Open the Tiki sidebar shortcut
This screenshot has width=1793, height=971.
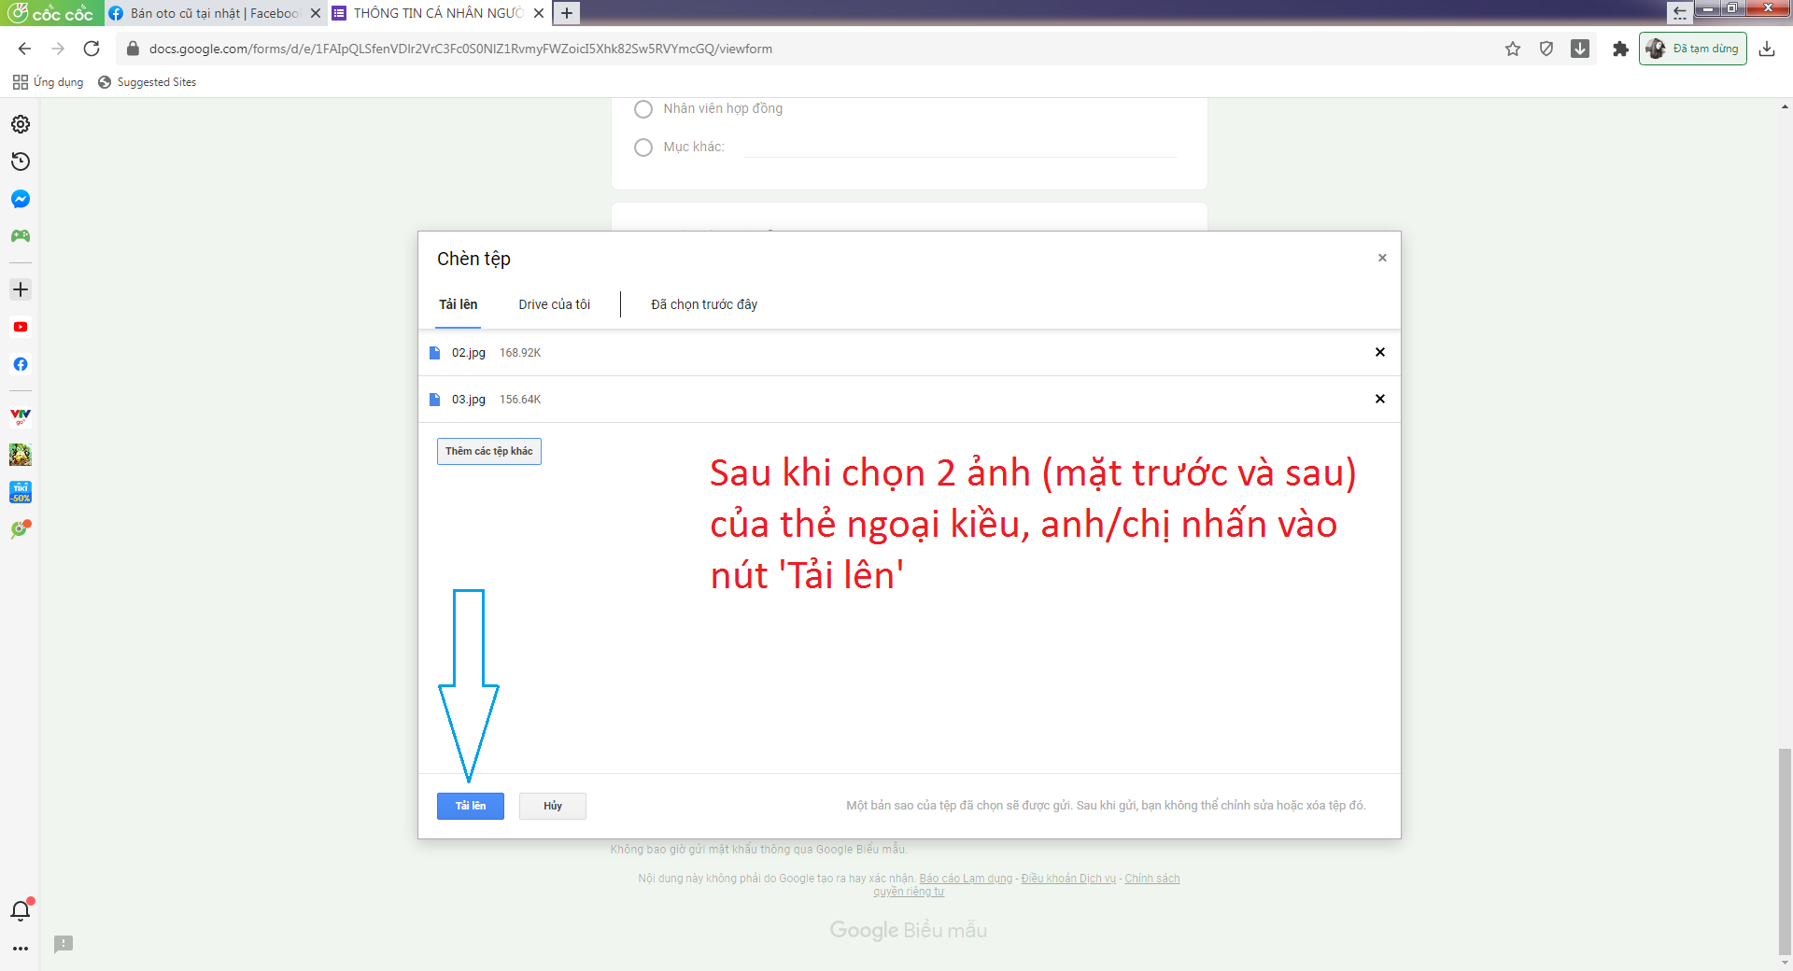(21, 492)
